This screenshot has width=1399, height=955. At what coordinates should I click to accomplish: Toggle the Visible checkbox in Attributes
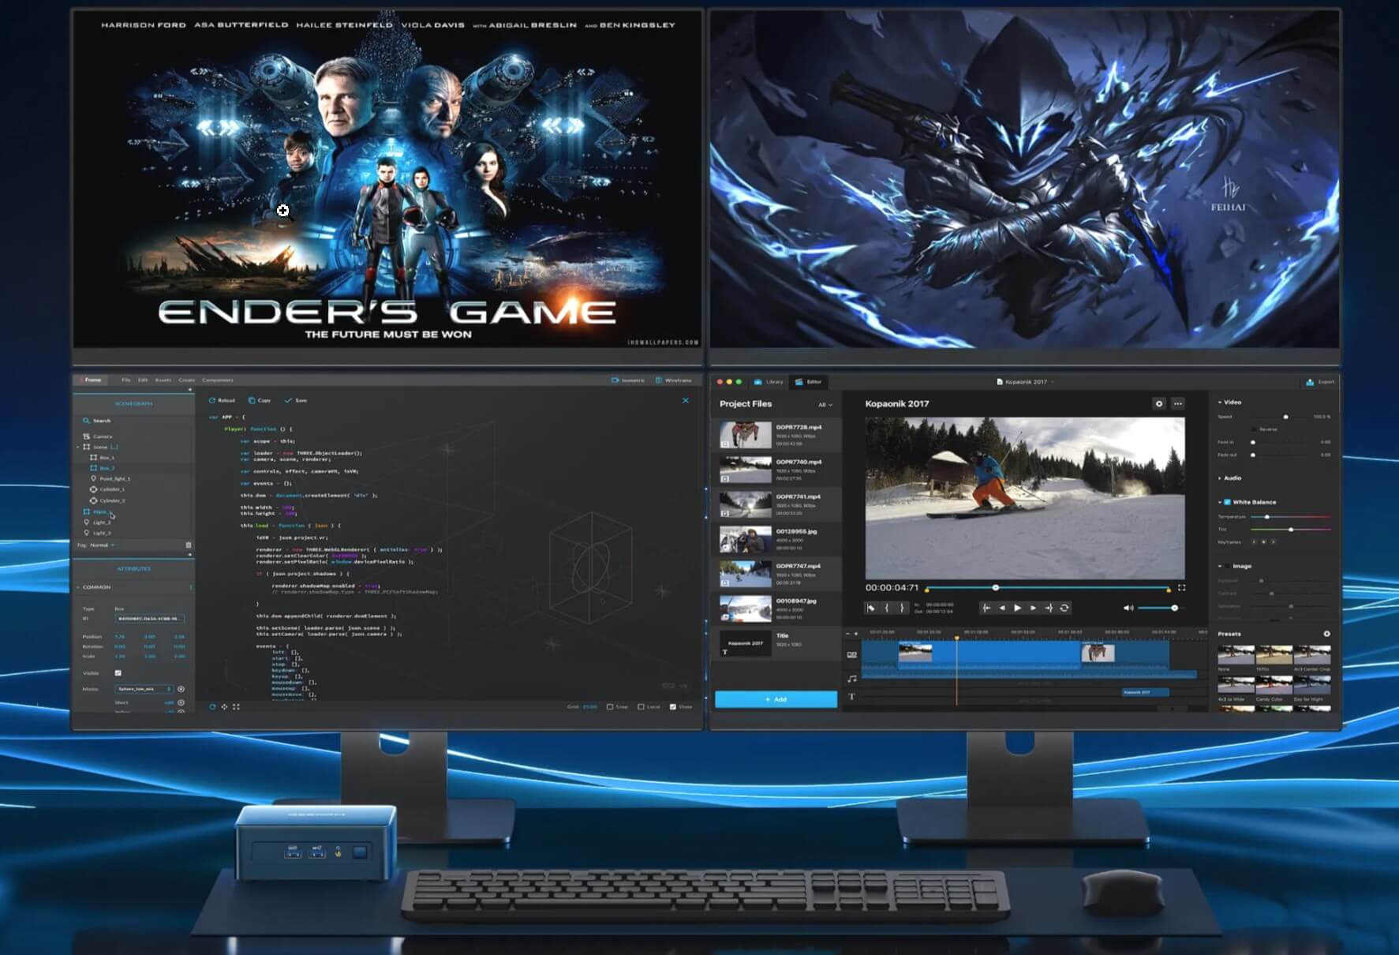point(118,673)
